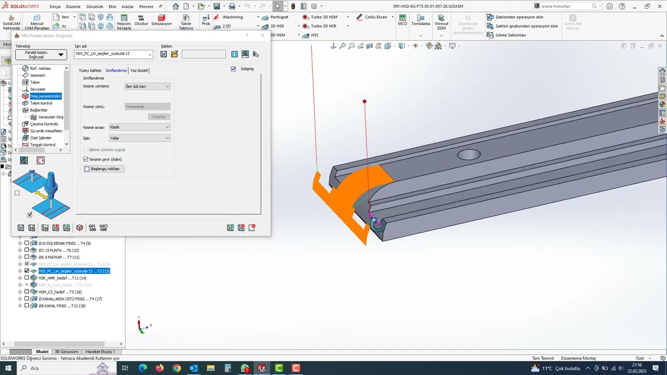Switch to Yüzey kalitesi tab

coord(90,70)
